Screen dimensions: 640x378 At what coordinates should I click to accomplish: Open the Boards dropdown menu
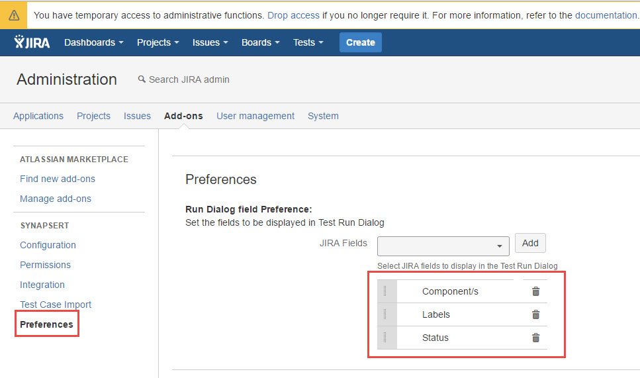click(x=260, y=42)
